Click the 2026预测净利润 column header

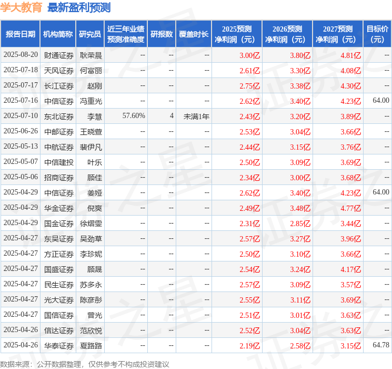(x=287, y=34)
